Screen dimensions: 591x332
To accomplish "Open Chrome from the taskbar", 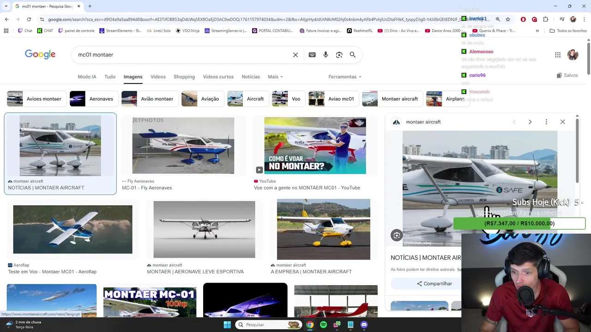I will tap(310, 325).
